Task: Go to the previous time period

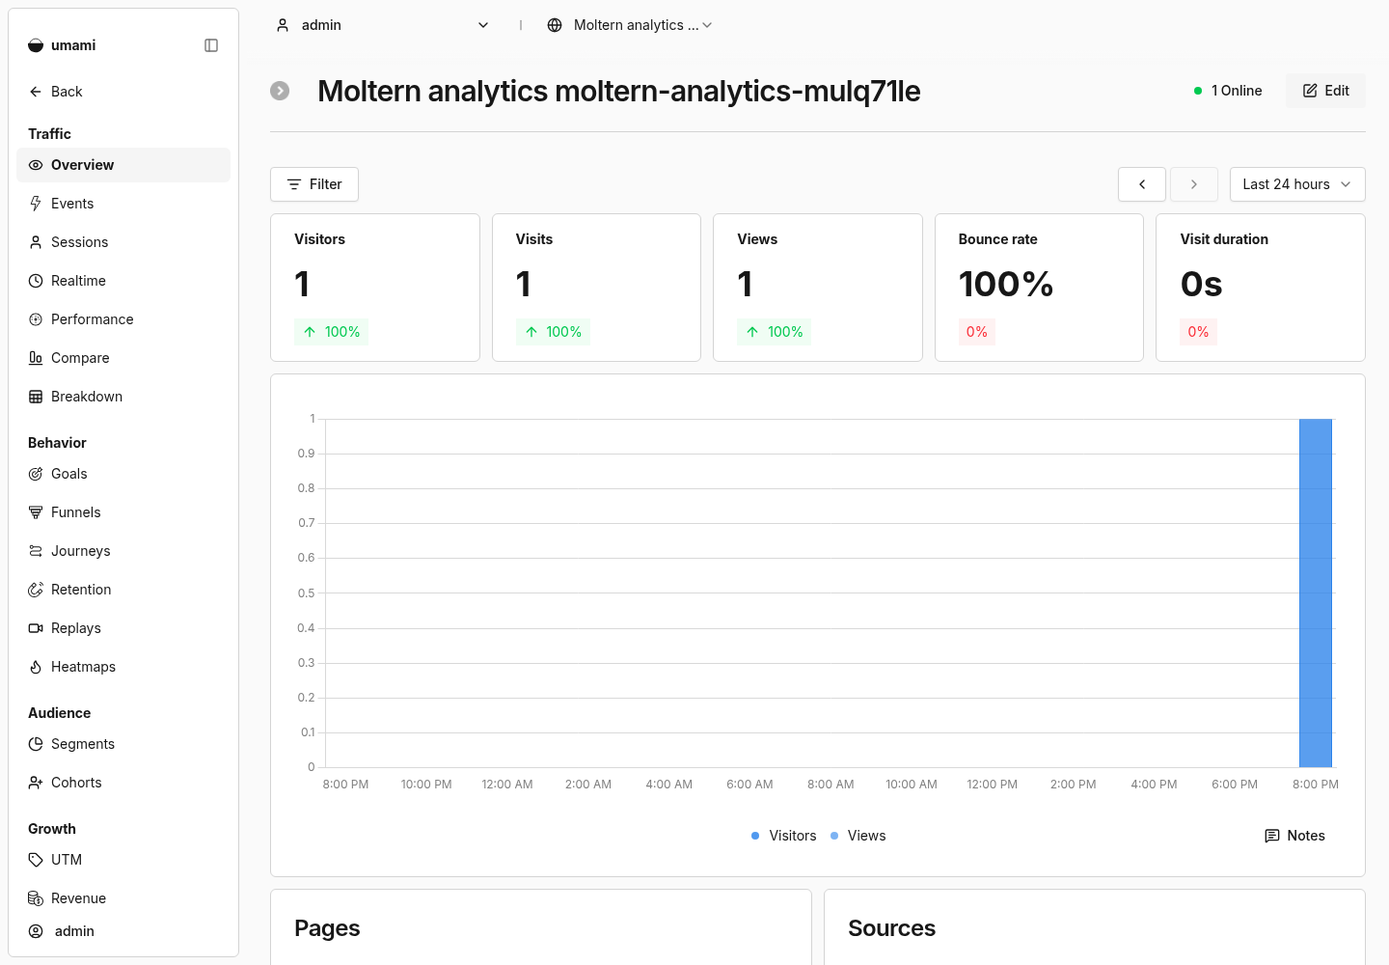Action: pyautogui.click(x=1142, y=184)
